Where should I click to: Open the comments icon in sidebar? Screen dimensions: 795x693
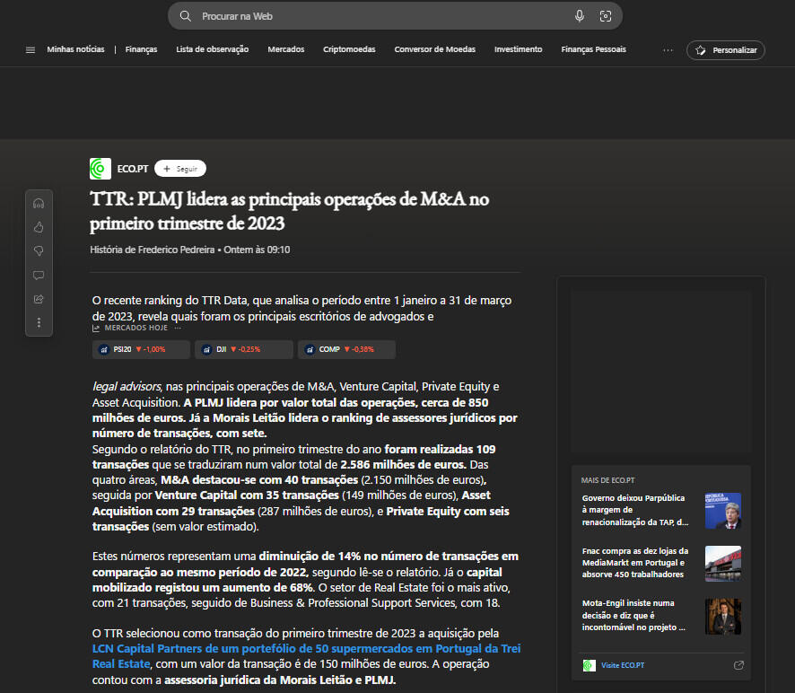pos(39,275)
